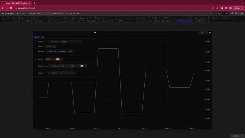This screenshot has width=245, height=138.
Task: Focus the search field in top bar
Action: pyautogui.click(x=39, y=14)
